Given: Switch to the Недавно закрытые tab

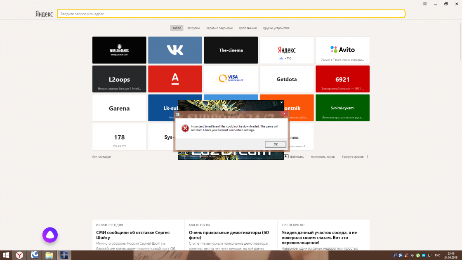Looking at the screenshot, I should pos(219,28).
